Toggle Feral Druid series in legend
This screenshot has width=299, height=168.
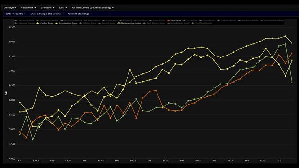(174, 21)
